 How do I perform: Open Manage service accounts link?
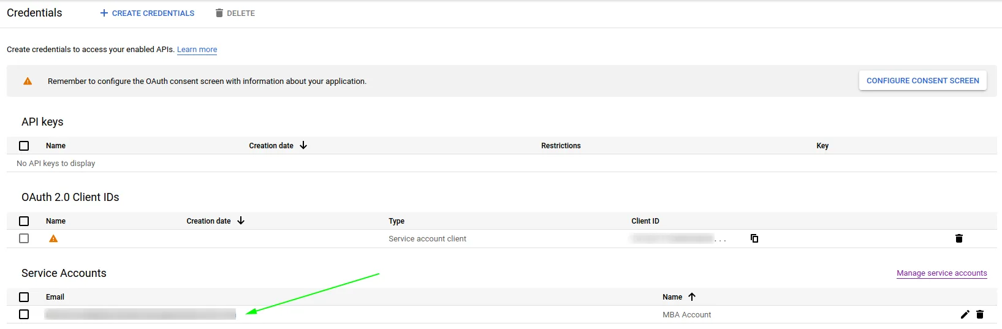941,273
